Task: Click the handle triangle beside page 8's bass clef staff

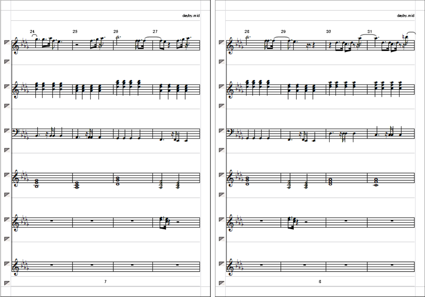Action: coord(222,130)
